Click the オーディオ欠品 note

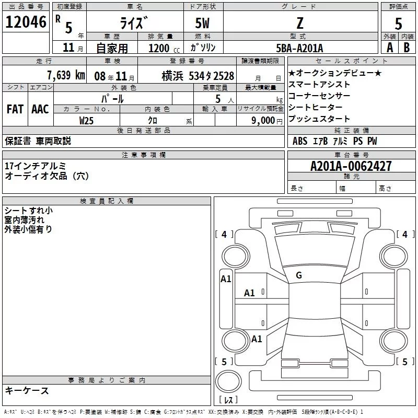pos(47,176)
